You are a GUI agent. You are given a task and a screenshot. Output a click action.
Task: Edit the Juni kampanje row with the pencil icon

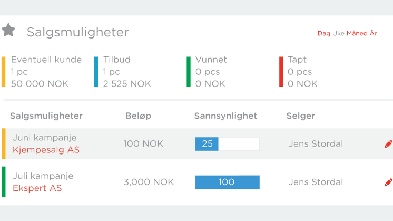[388, 144]
